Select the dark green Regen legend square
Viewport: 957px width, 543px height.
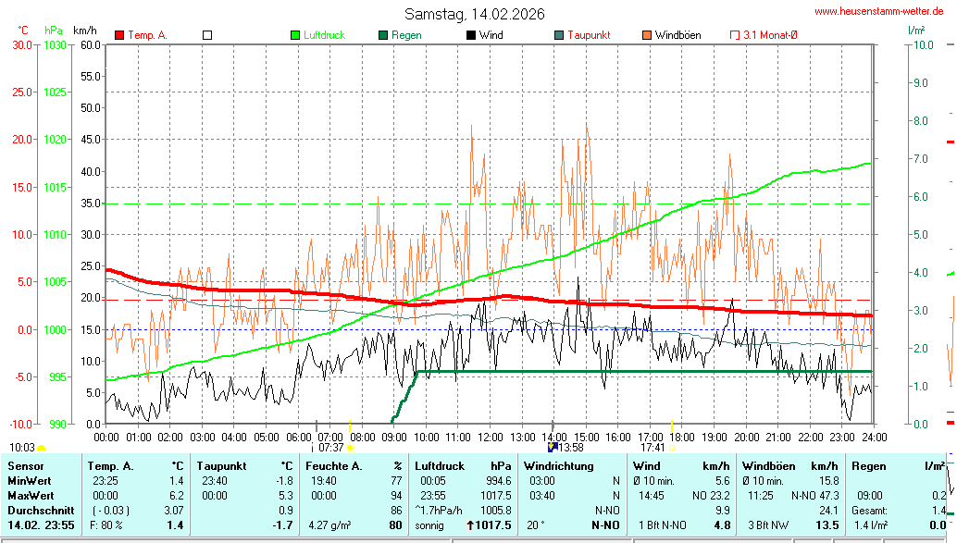[383, 35]
